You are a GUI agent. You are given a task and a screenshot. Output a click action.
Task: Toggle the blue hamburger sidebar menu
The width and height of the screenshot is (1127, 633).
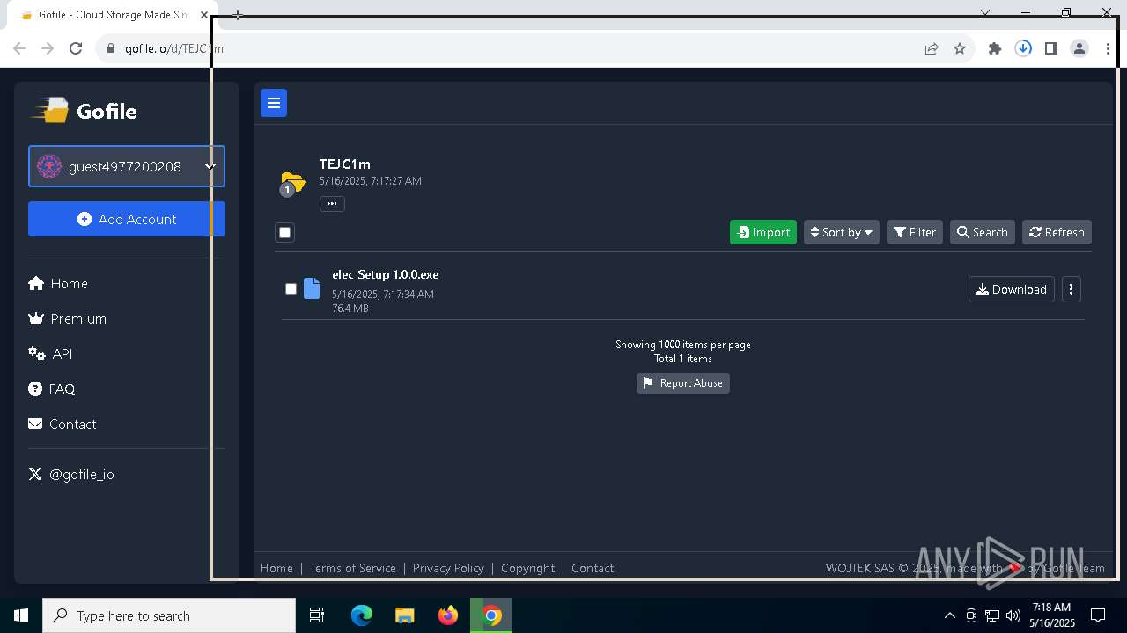(x=274, y=103)
